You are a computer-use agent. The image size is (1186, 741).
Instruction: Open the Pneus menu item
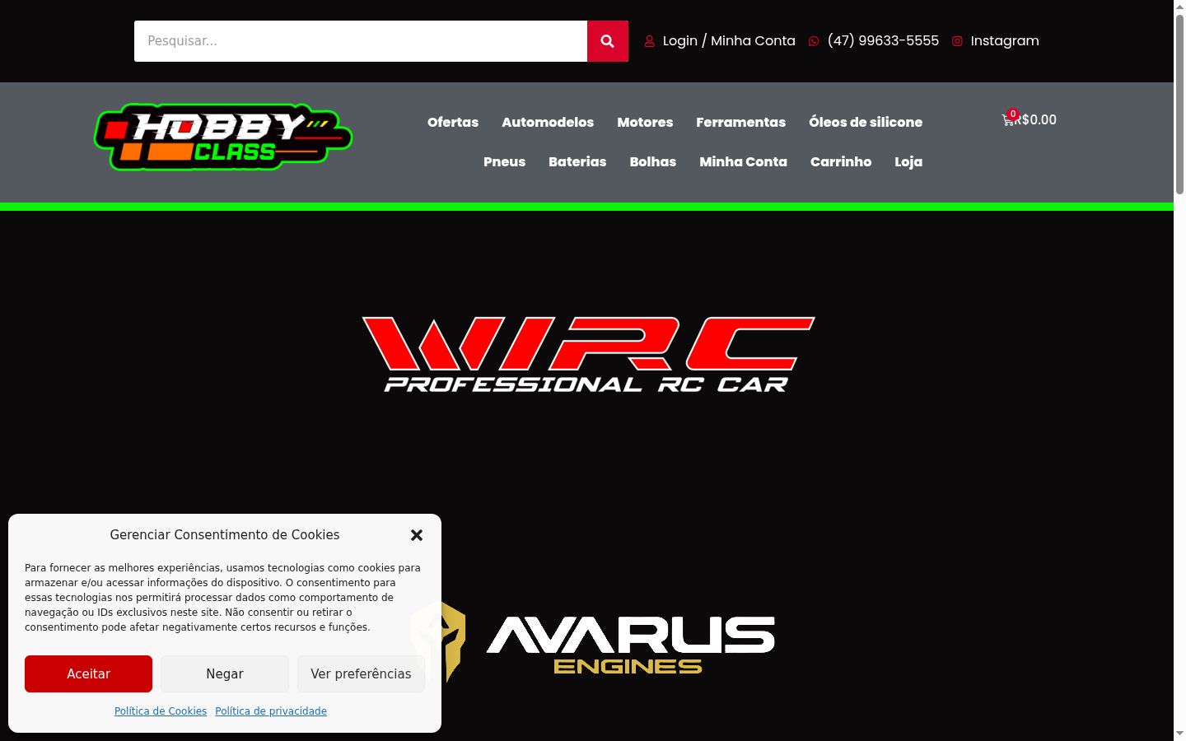pyautogui.click(x=504, y=161)
